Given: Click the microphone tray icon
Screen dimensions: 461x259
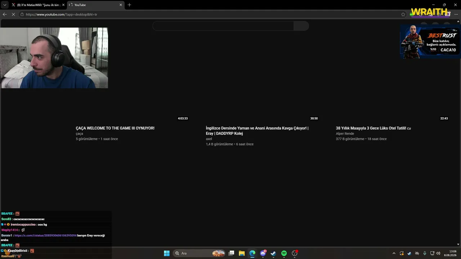Looking at the screenshot, I should 425,253.
